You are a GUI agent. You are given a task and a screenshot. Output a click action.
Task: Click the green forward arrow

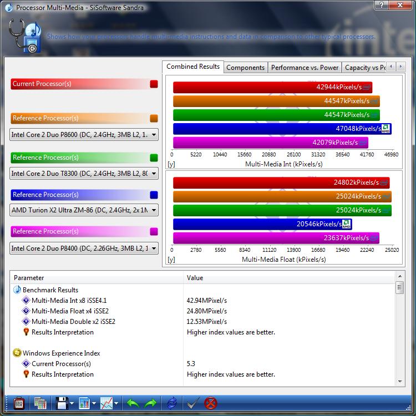pos(150,404)
